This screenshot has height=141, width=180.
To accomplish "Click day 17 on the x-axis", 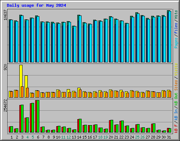I will pyautogui.click(x=95, y=137).
